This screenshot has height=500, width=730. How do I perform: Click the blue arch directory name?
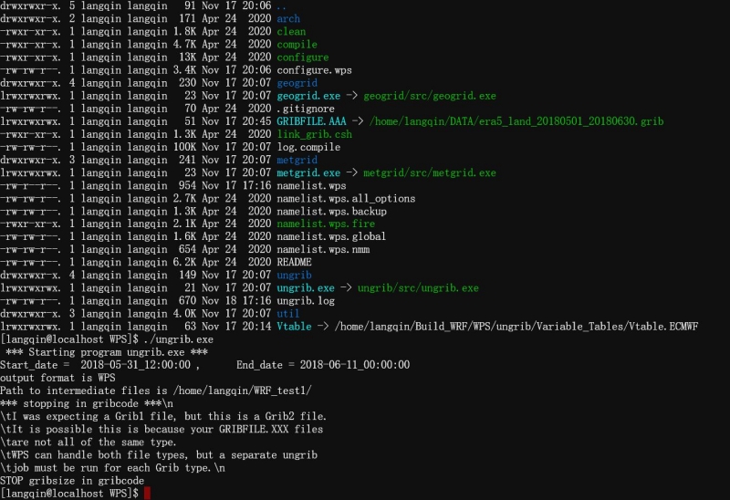pyautogui.click(x=287, y=18)
